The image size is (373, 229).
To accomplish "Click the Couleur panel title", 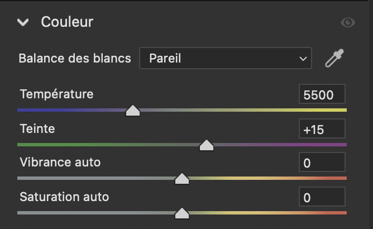I will [67, 22].
